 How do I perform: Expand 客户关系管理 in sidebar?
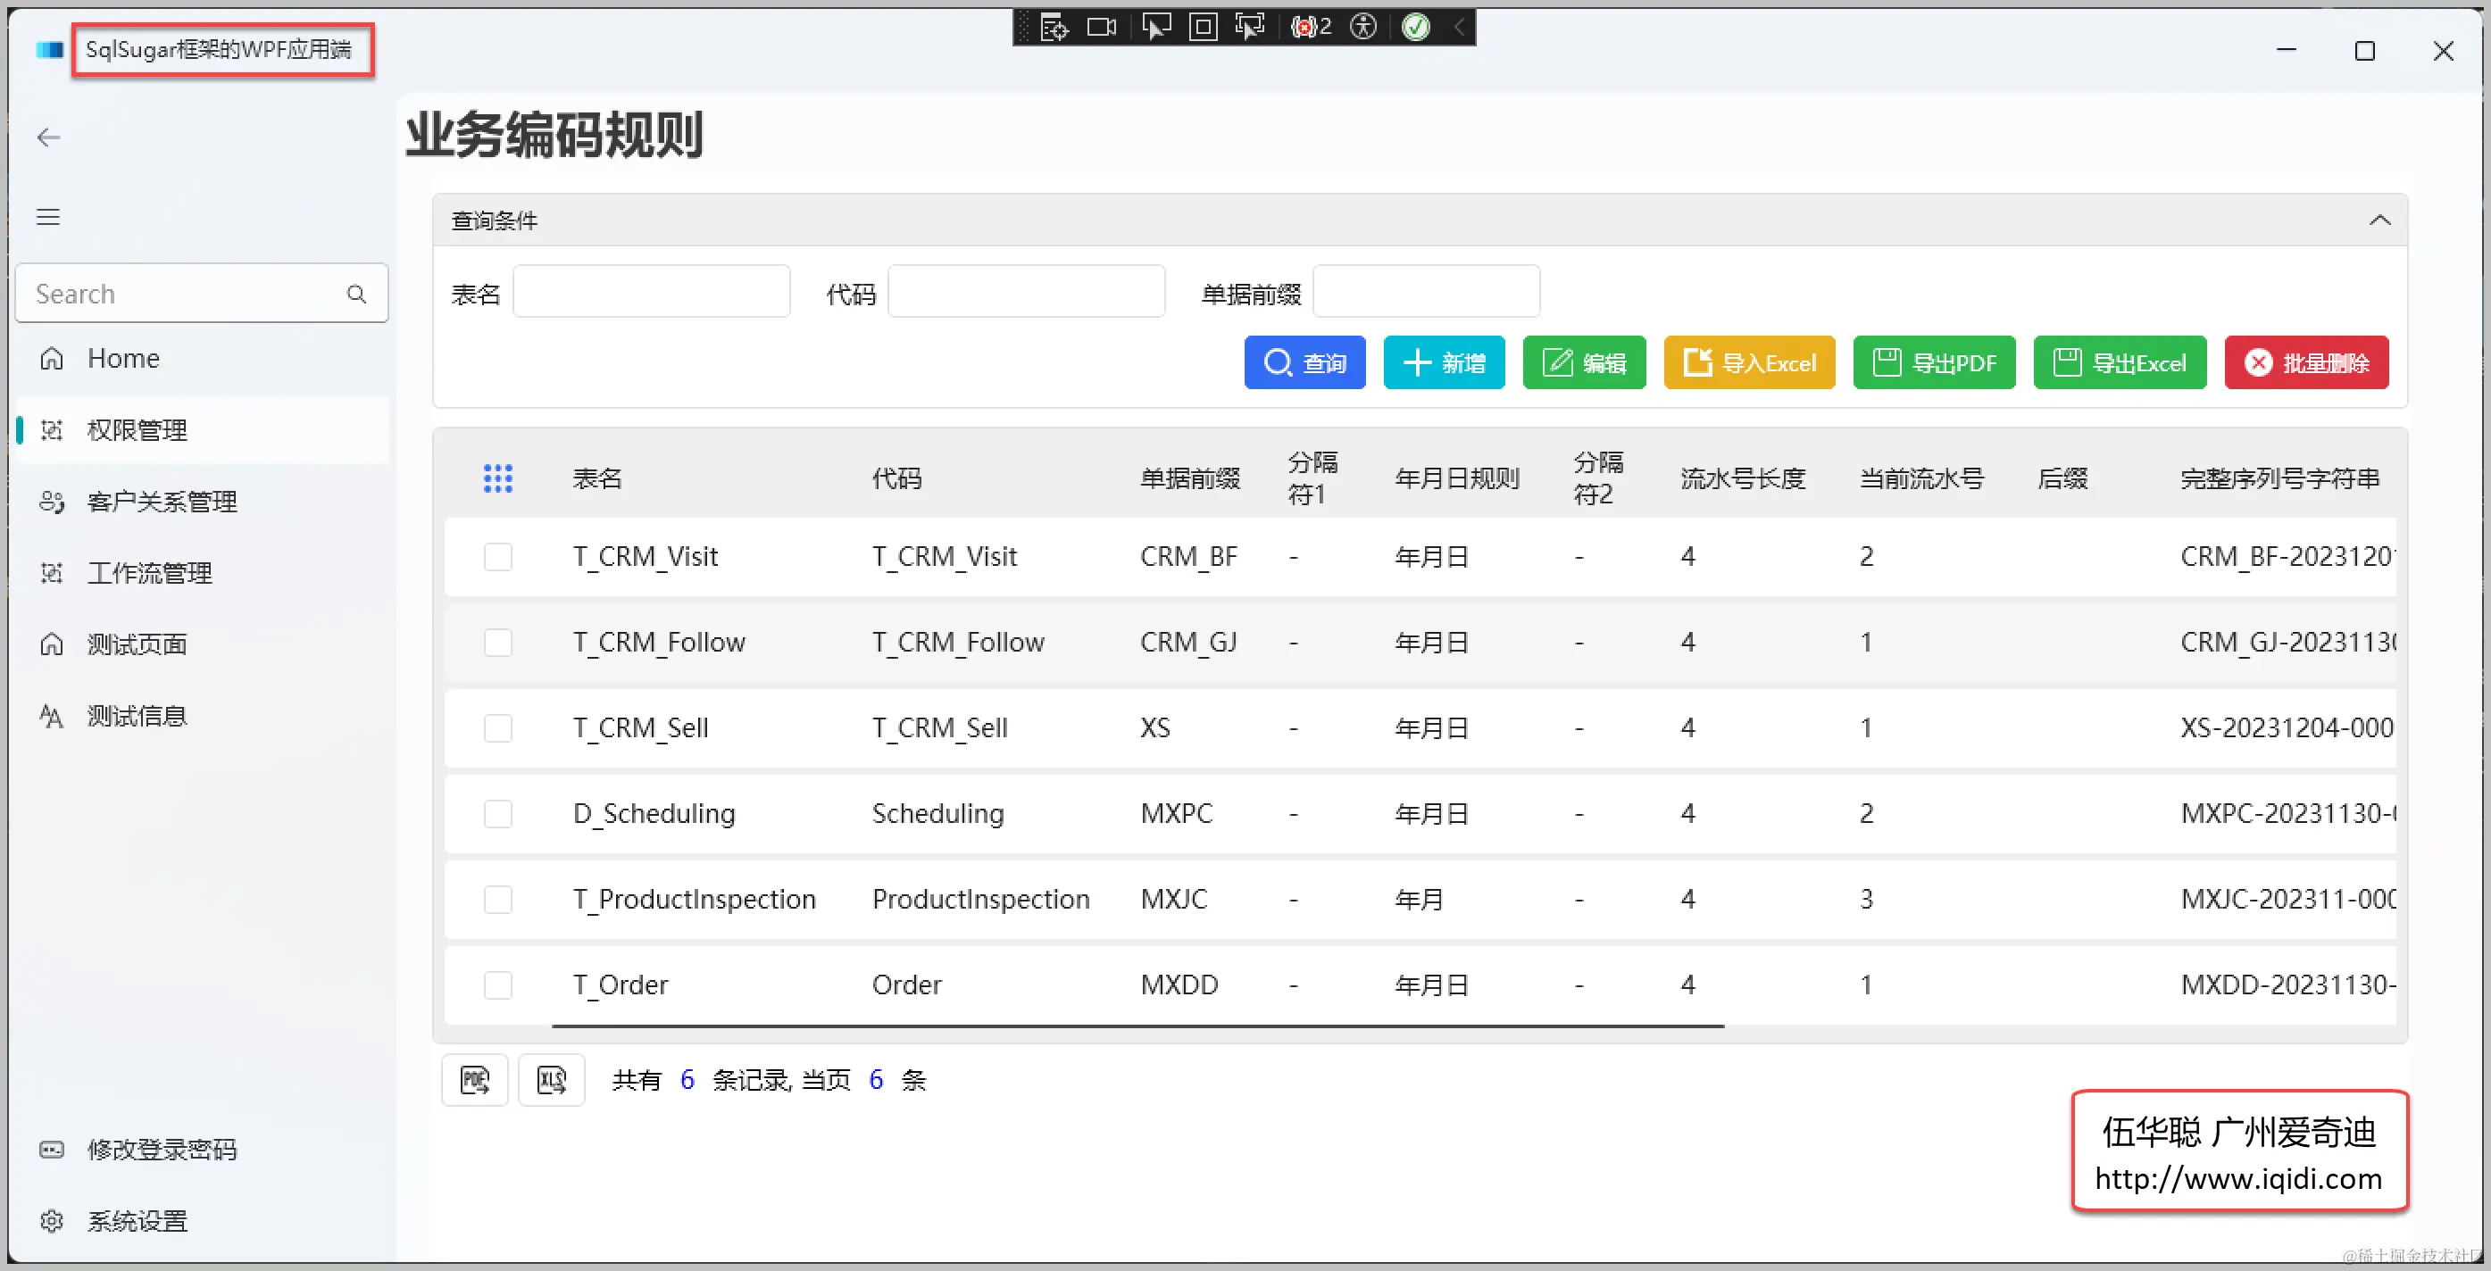tap(162, 502)
